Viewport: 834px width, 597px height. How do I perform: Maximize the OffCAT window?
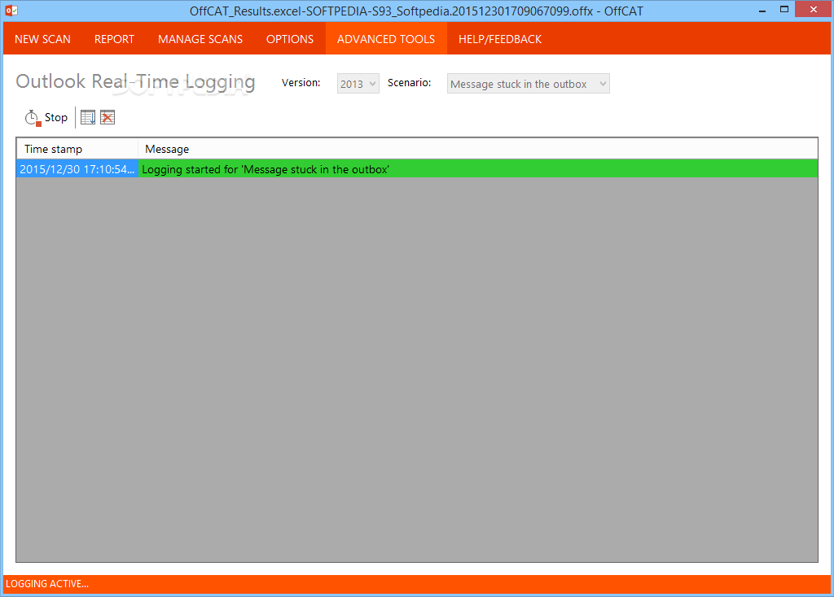pos(784,9)
